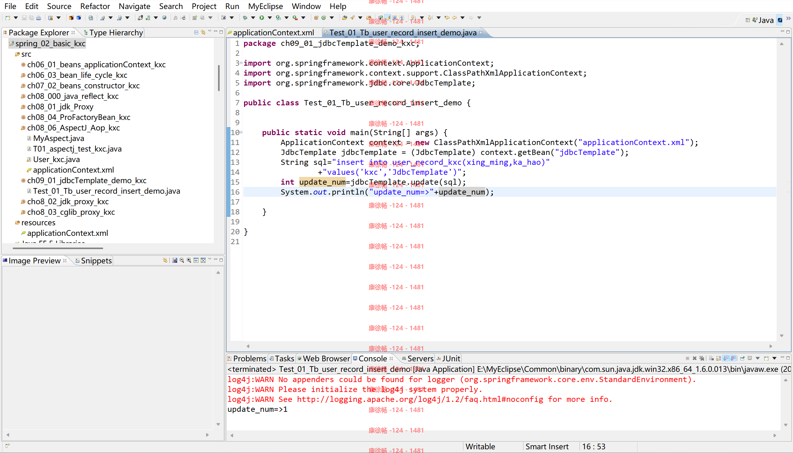Open the MyEclipse menu
The height and width of the screenshot is (453, 793).
pos(265,6)
